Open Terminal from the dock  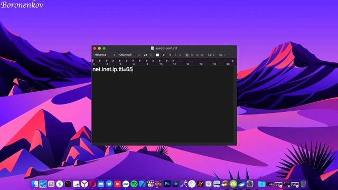(x=68, y=184)
